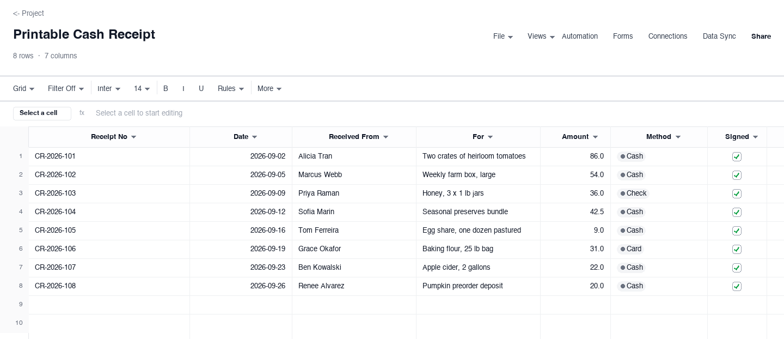This screenshot has height=339, width=784.
Task: Select date cell 2026-09-05
Action: tap(241, 175)
